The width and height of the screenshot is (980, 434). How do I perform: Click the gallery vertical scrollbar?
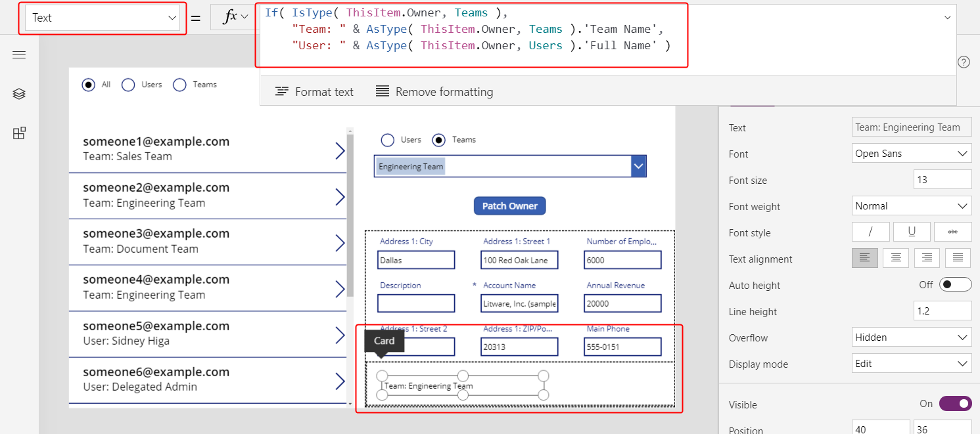[350, 217]
